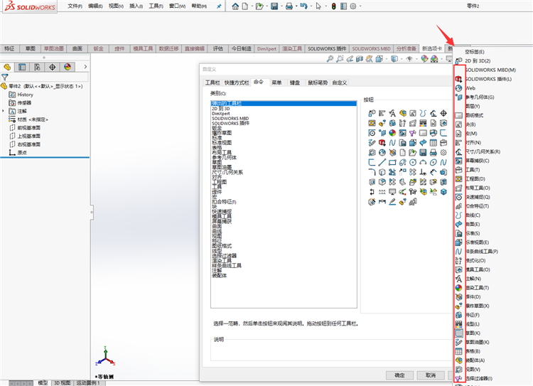
Task: Undo the last action with Undo arrow
Action: [x=303, y=6]
